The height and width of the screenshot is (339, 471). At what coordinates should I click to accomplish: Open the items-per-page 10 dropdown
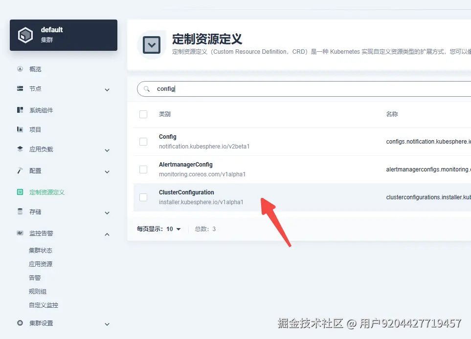click(x=174, y=229)
